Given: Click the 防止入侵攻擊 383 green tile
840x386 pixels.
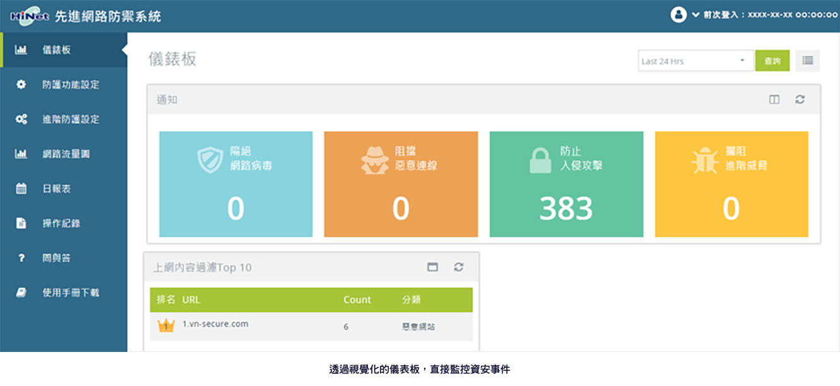Looking at the screenshot, I should (x=566, y=184).
